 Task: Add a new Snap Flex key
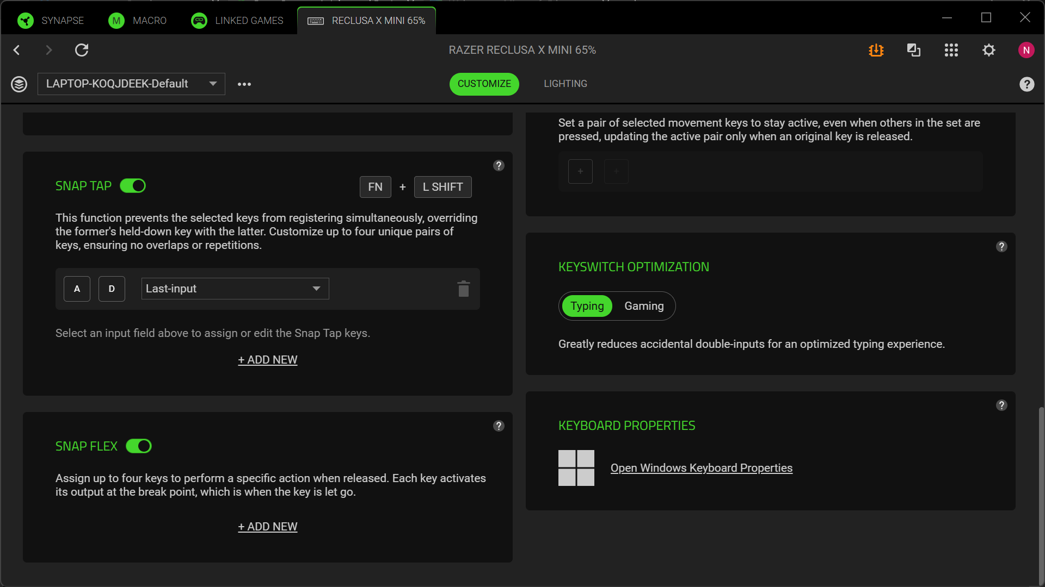pos(268,527)
